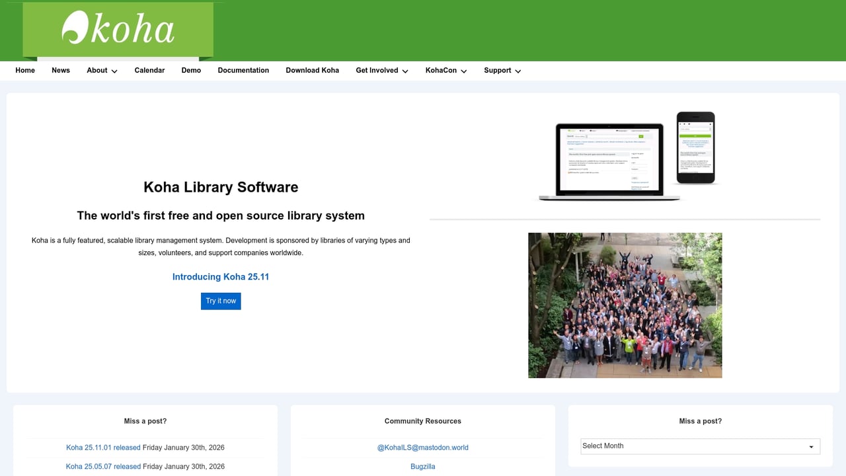Open the Bugzilla community resource
Image resolution: width=846 pixels, height=476 pixels.
click(x=423, y=466)
